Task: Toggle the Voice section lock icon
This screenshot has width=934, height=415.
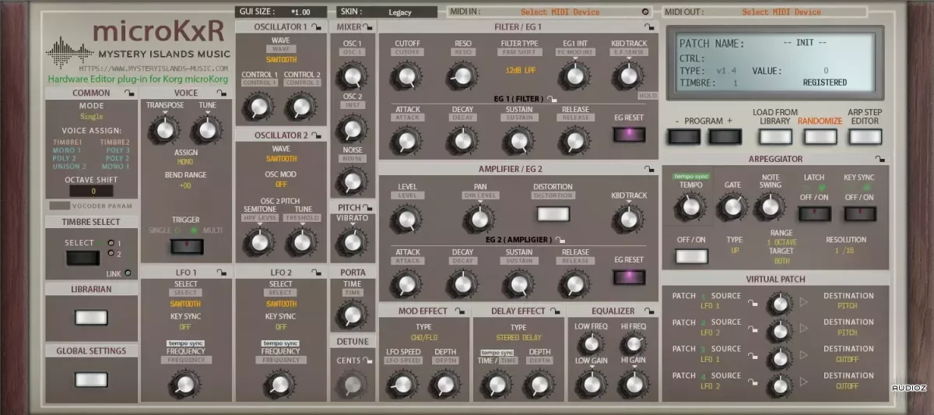Action: (x=223, y=93)
